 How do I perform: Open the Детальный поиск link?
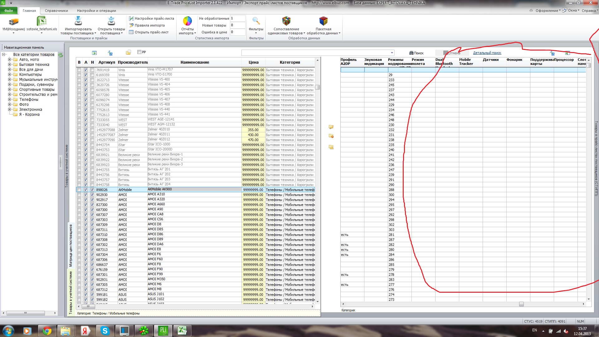[487, 53]
